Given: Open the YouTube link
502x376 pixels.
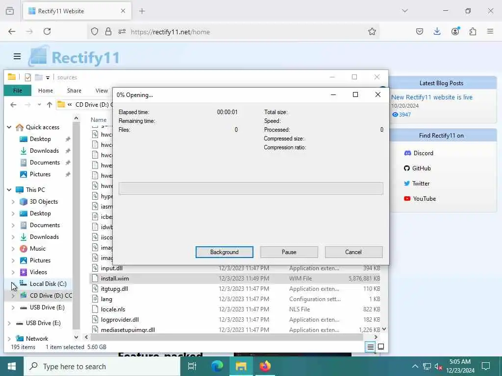Looking at the screenshot, I should pos(420,199).
